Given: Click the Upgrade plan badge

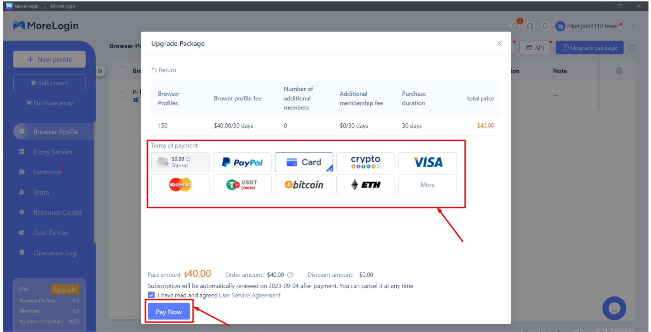Looking at the screenshot, I should click(65, 289).
